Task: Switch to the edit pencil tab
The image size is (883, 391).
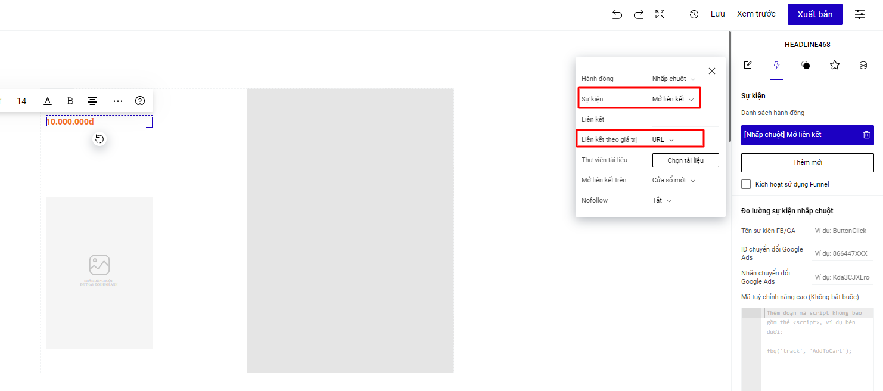Action: click(748, 65)
